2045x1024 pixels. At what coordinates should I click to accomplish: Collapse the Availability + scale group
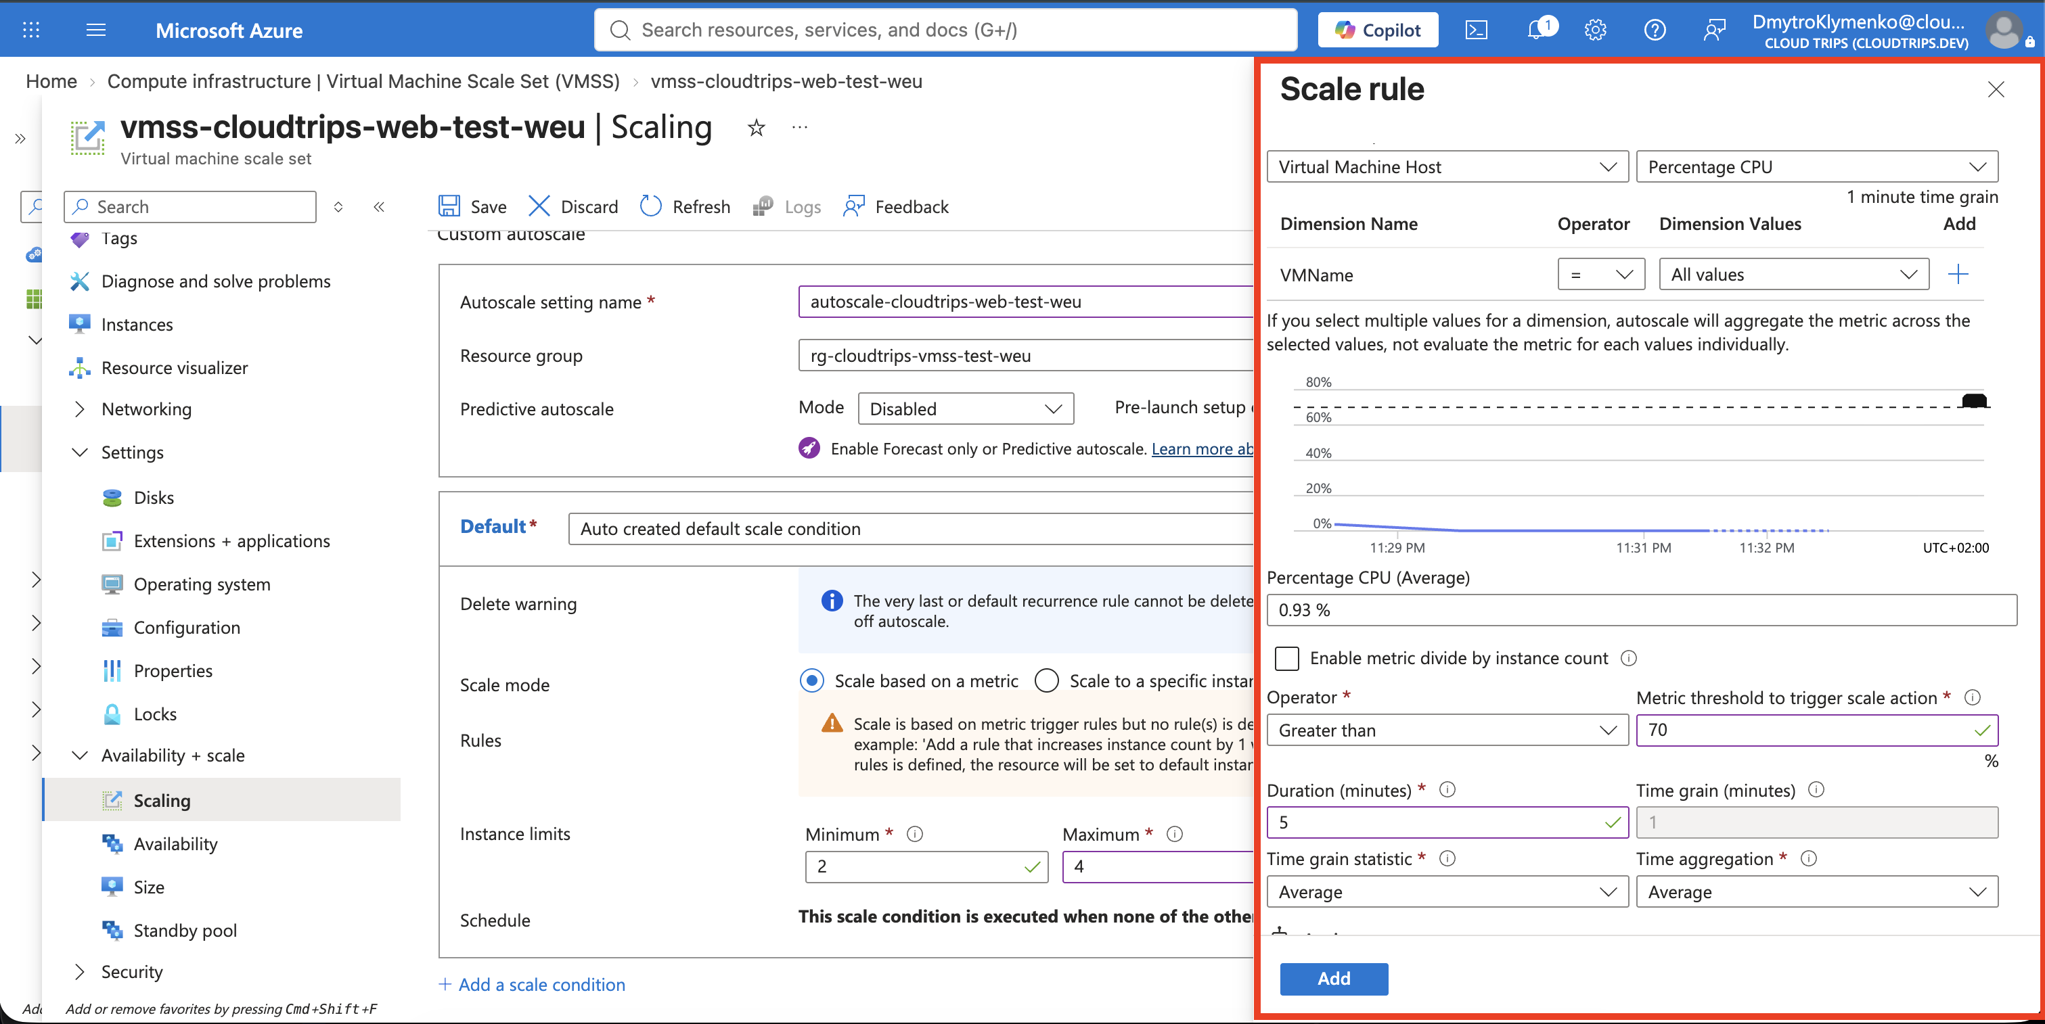tap(79, 755)
